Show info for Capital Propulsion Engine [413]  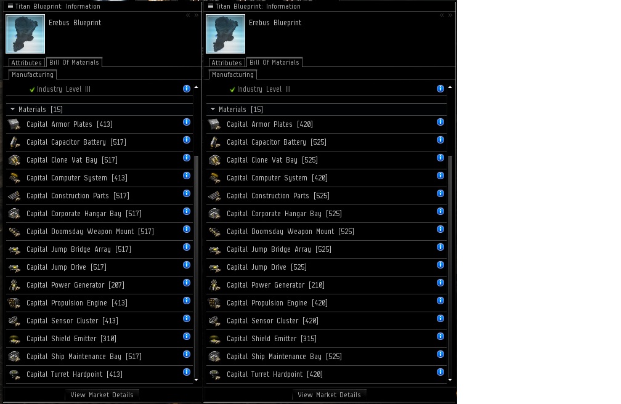tap(187, 300)
